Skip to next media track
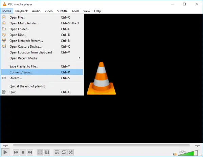The height and width of the screenshot is (157, 203). (30, 152)
